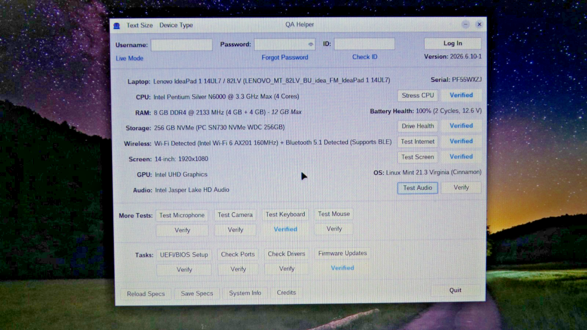Viewport: 587px width, 330px height.
Task: Toggle Verified under Test Keyboard
Action: 285,229
